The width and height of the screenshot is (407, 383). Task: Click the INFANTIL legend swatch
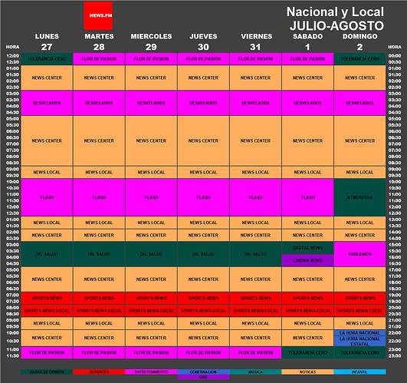pos(359,372)
